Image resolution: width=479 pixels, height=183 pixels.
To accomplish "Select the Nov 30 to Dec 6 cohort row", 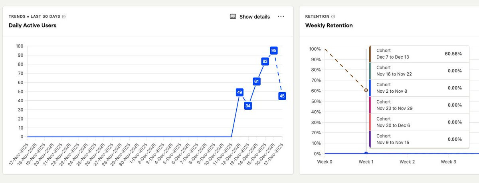I will pyautogui.click(x=419, y=122).
